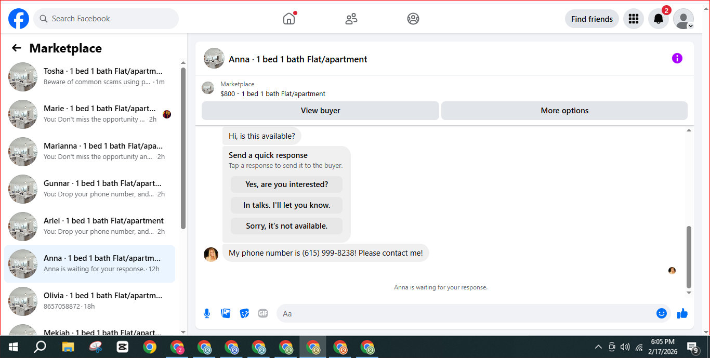
Task: Open the Windows notification center
Action: click(x=692, y=347)
